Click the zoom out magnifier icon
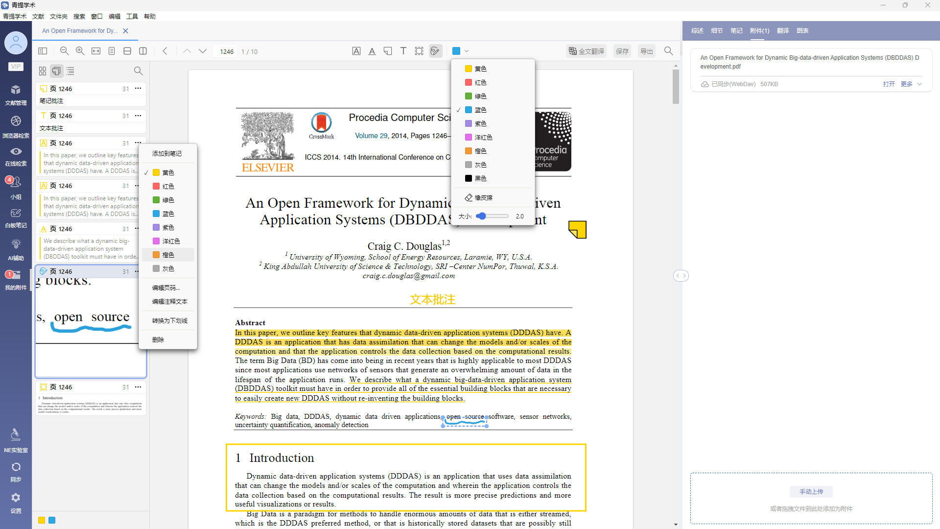The width and height of the screenshot is (940, 529). click(x=64, y=51)
